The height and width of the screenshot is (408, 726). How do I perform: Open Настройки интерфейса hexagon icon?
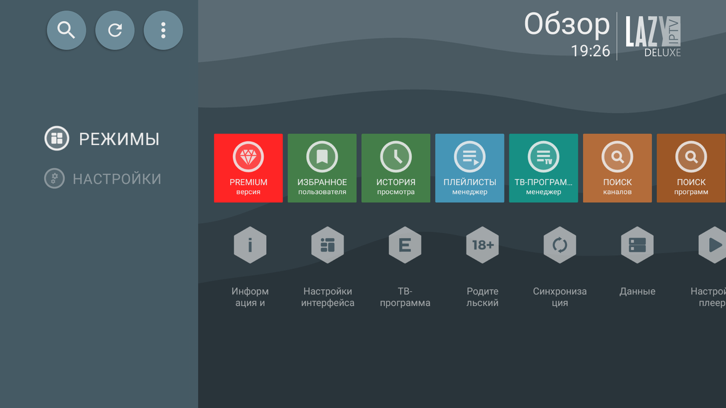327,245
